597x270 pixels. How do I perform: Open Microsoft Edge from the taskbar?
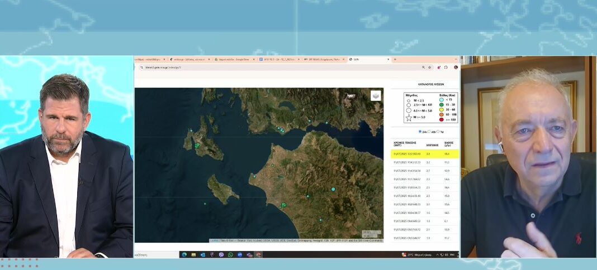click(x=184, y=254)
